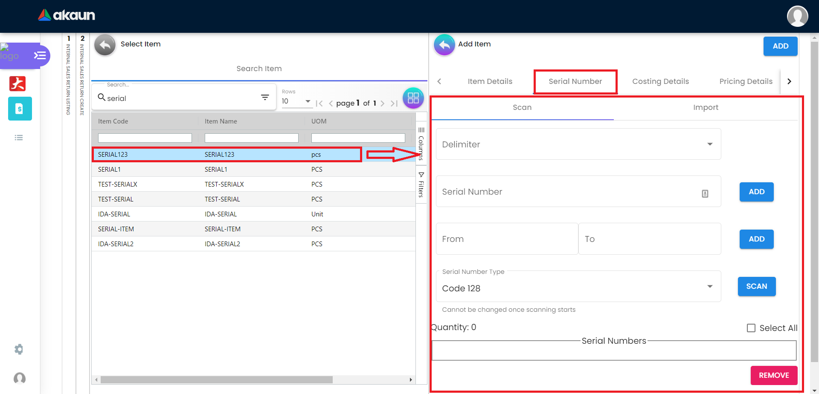Toggle the sidebar menu collapse icon
Screen dimensions: 819x394
[x=40, y=56]
